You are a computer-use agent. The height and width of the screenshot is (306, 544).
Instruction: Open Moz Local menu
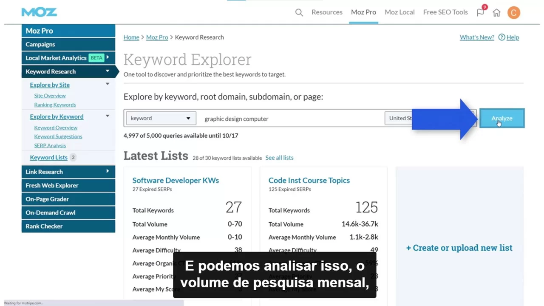399,12
